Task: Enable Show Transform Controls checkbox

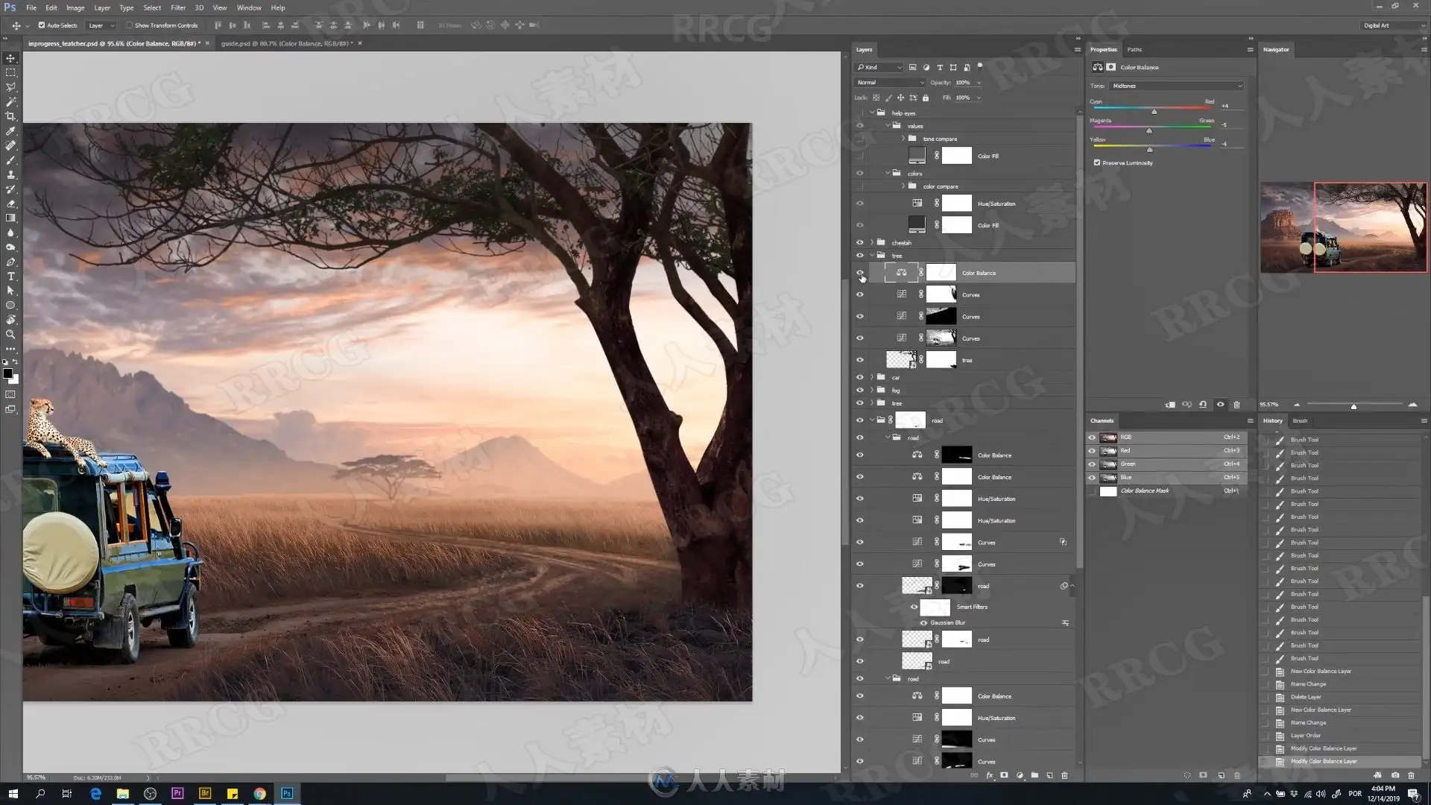Action: pyautogui.click(x=129, y=25)
